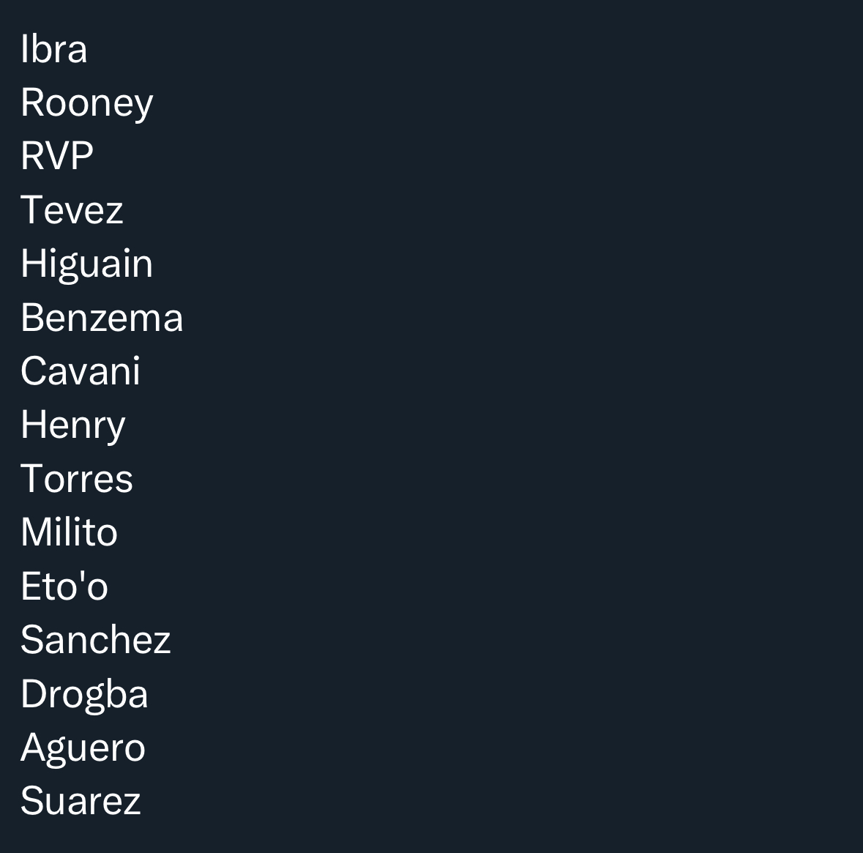Screen dimensions: 863x853
Task: Click the capital I in Ibra
Action: [24, 49]
